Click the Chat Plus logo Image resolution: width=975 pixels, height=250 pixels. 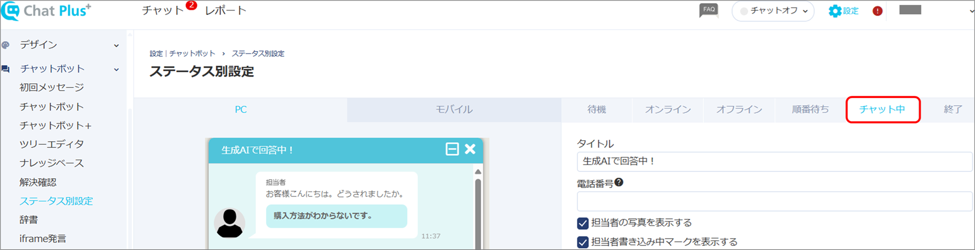coord(46,10)
